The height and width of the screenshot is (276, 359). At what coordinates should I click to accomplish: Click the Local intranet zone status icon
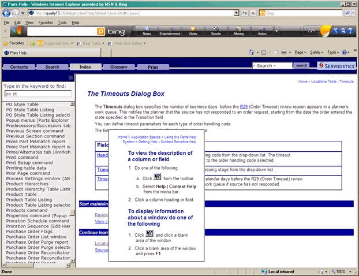click(x=264, y=271)
